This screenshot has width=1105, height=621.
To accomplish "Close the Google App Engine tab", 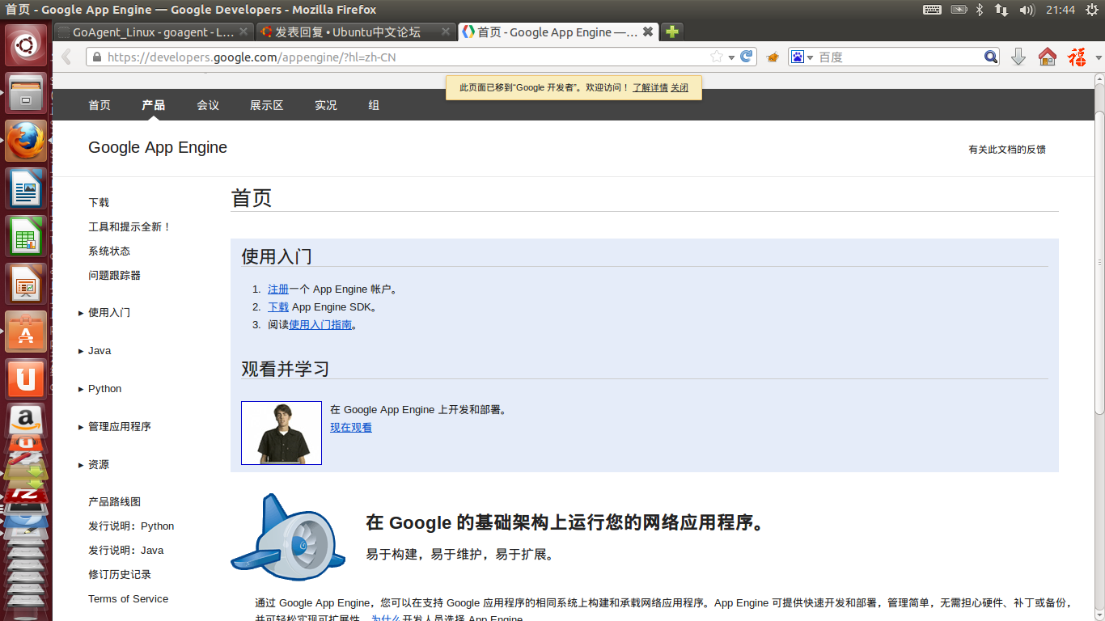I will pos(647,32).
